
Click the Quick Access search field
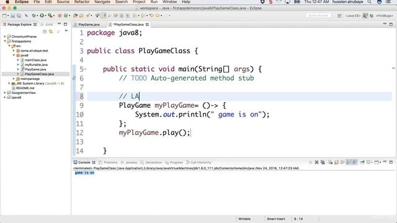(318, 15)
